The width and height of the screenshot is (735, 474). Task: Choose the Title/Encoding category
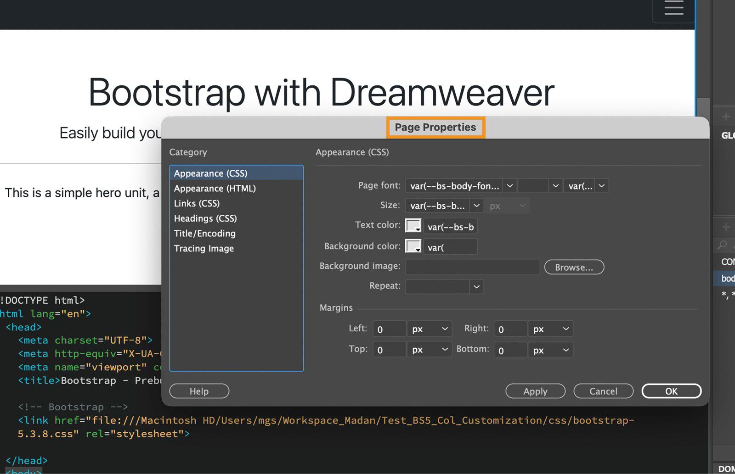tap(237, 233)
